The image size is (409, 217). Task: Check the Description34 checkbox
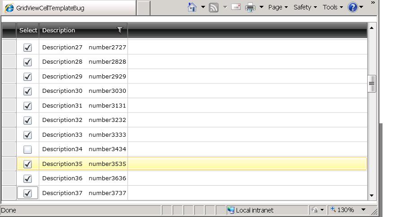(27, 149)
